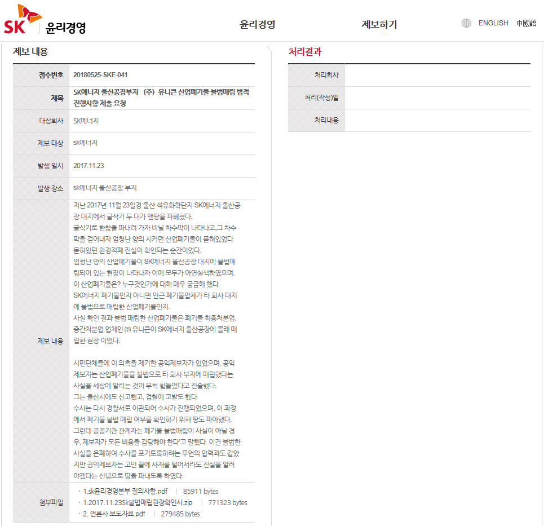Viewport: 544px width, 526px height.
Task: Switch site language to ENGLISH
Action: (x=493, y=23)
